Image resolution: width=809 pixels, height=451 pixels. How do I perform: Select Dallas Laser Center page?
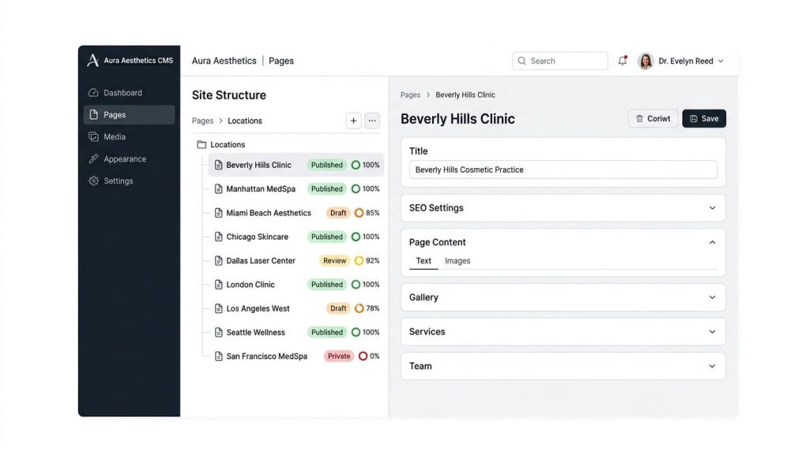point(296,260)
